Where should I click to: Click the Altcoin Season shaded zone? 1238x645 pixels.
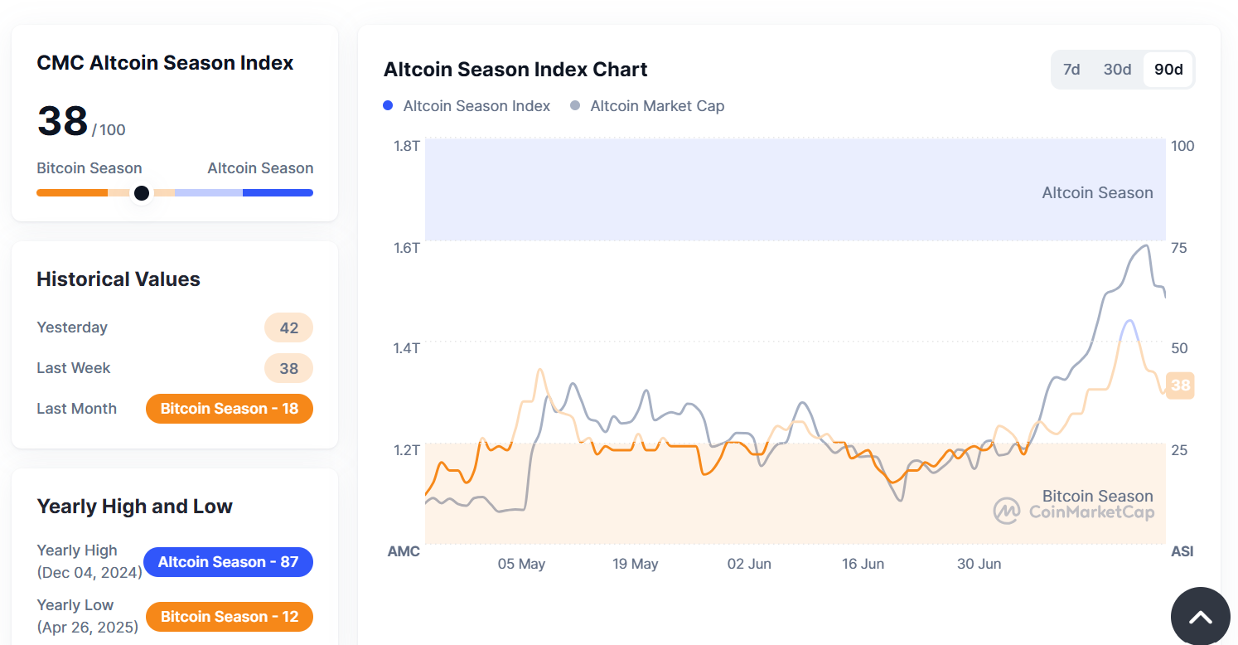(796, 190)
